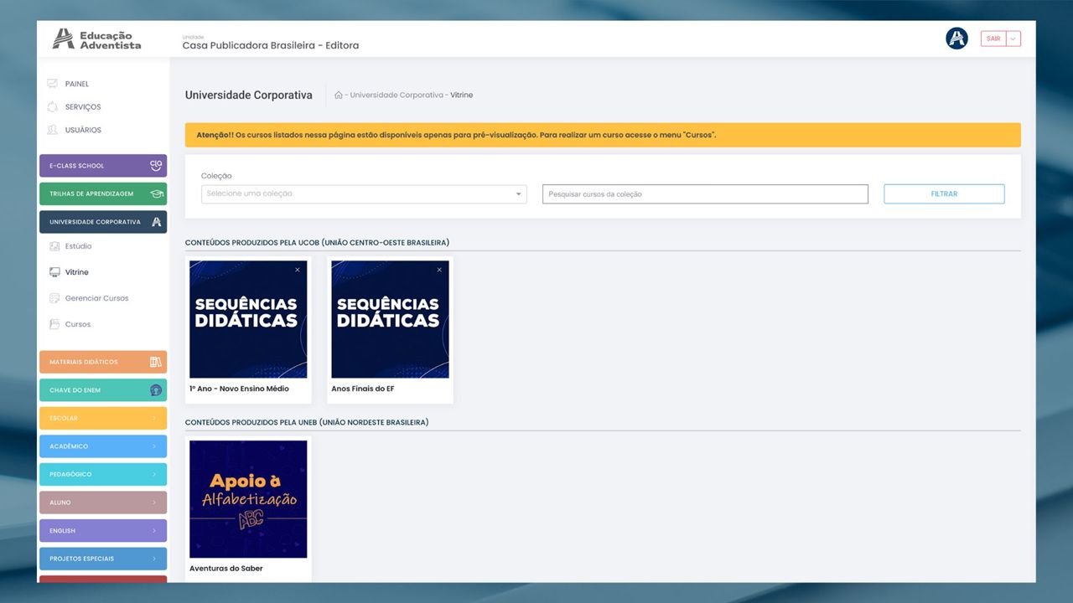Click the 1º Ano - Novo Ensino Médio title

239,389
